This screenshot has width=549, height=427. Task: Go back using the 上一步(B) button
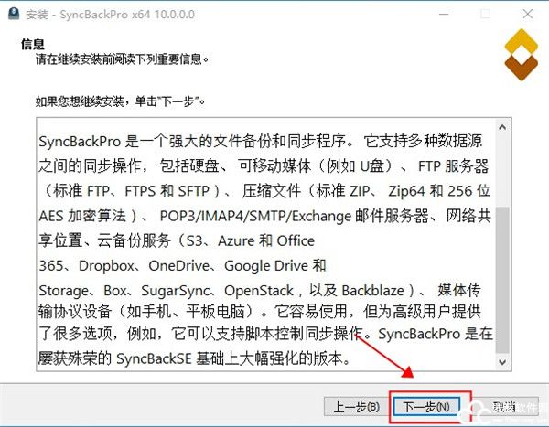pyautogui.click(x=356, y=406)
